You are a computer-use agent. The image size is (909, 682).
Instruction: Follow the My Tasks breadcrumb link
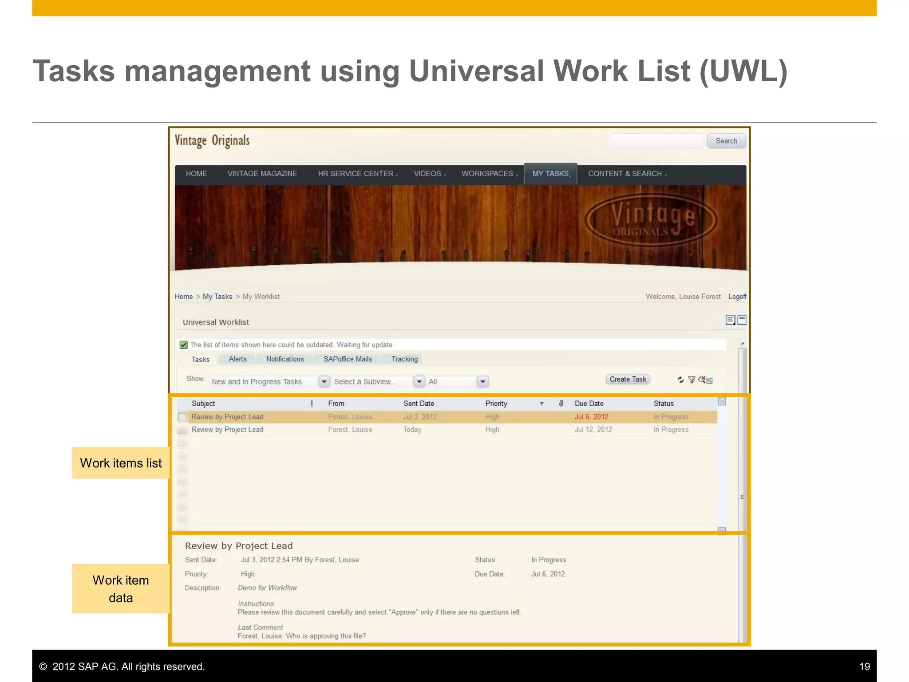pos(217,297)
